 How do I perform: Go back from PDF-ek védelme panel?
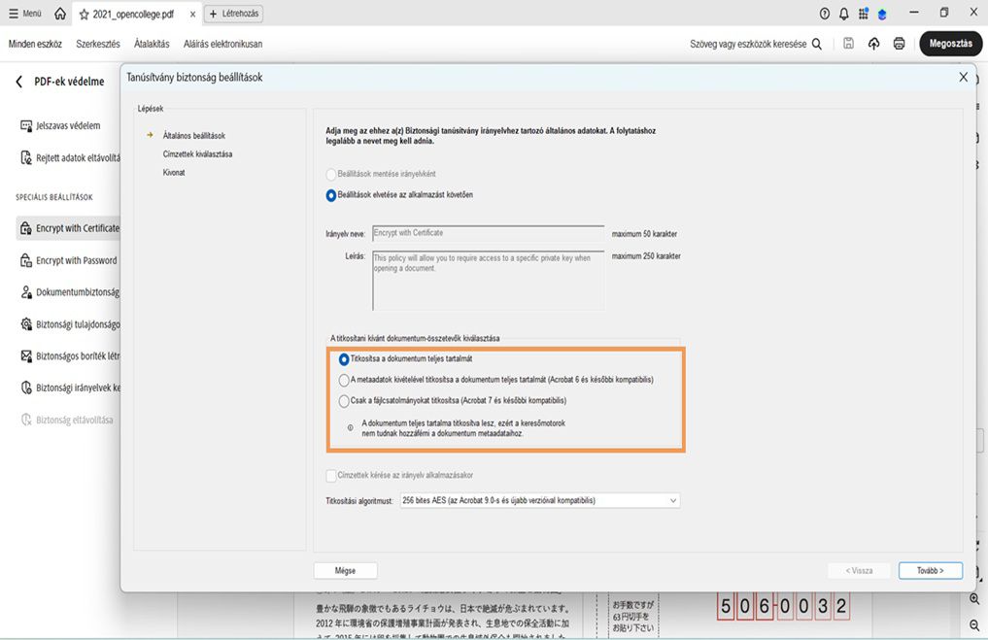point(18,82)
